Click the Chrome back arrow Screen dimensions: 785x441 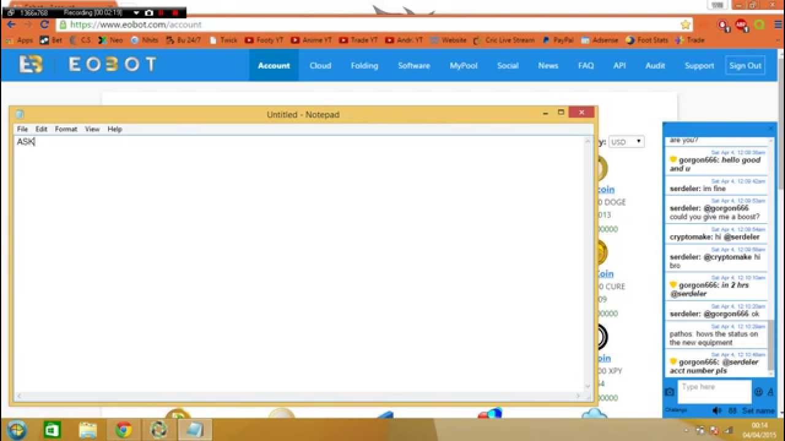point(11,24)
